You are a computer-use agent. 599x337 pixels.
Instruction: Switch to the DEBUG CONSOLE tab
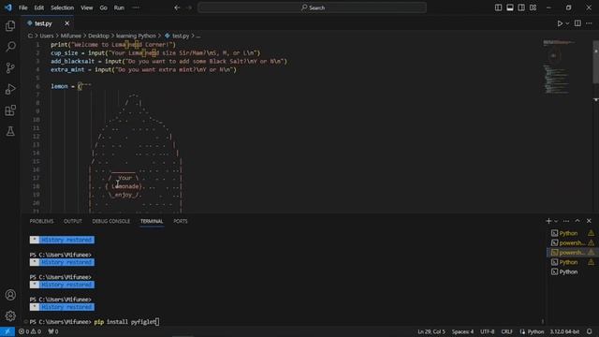click(110, 221)
